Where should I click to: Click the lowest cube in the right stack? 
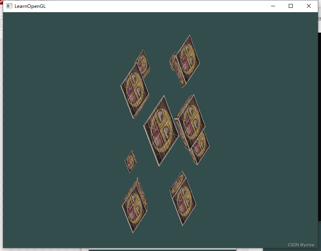click(199, 149)
